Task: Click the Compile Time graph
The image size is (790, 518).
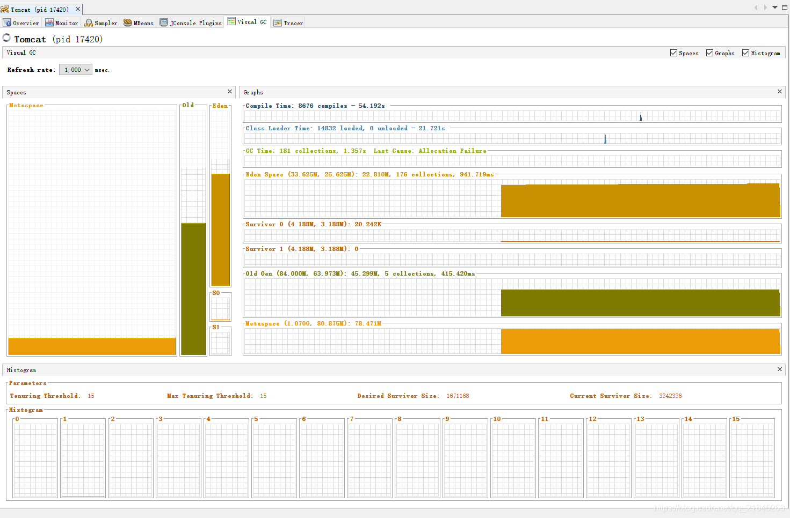Action: (x=512, y=116)
